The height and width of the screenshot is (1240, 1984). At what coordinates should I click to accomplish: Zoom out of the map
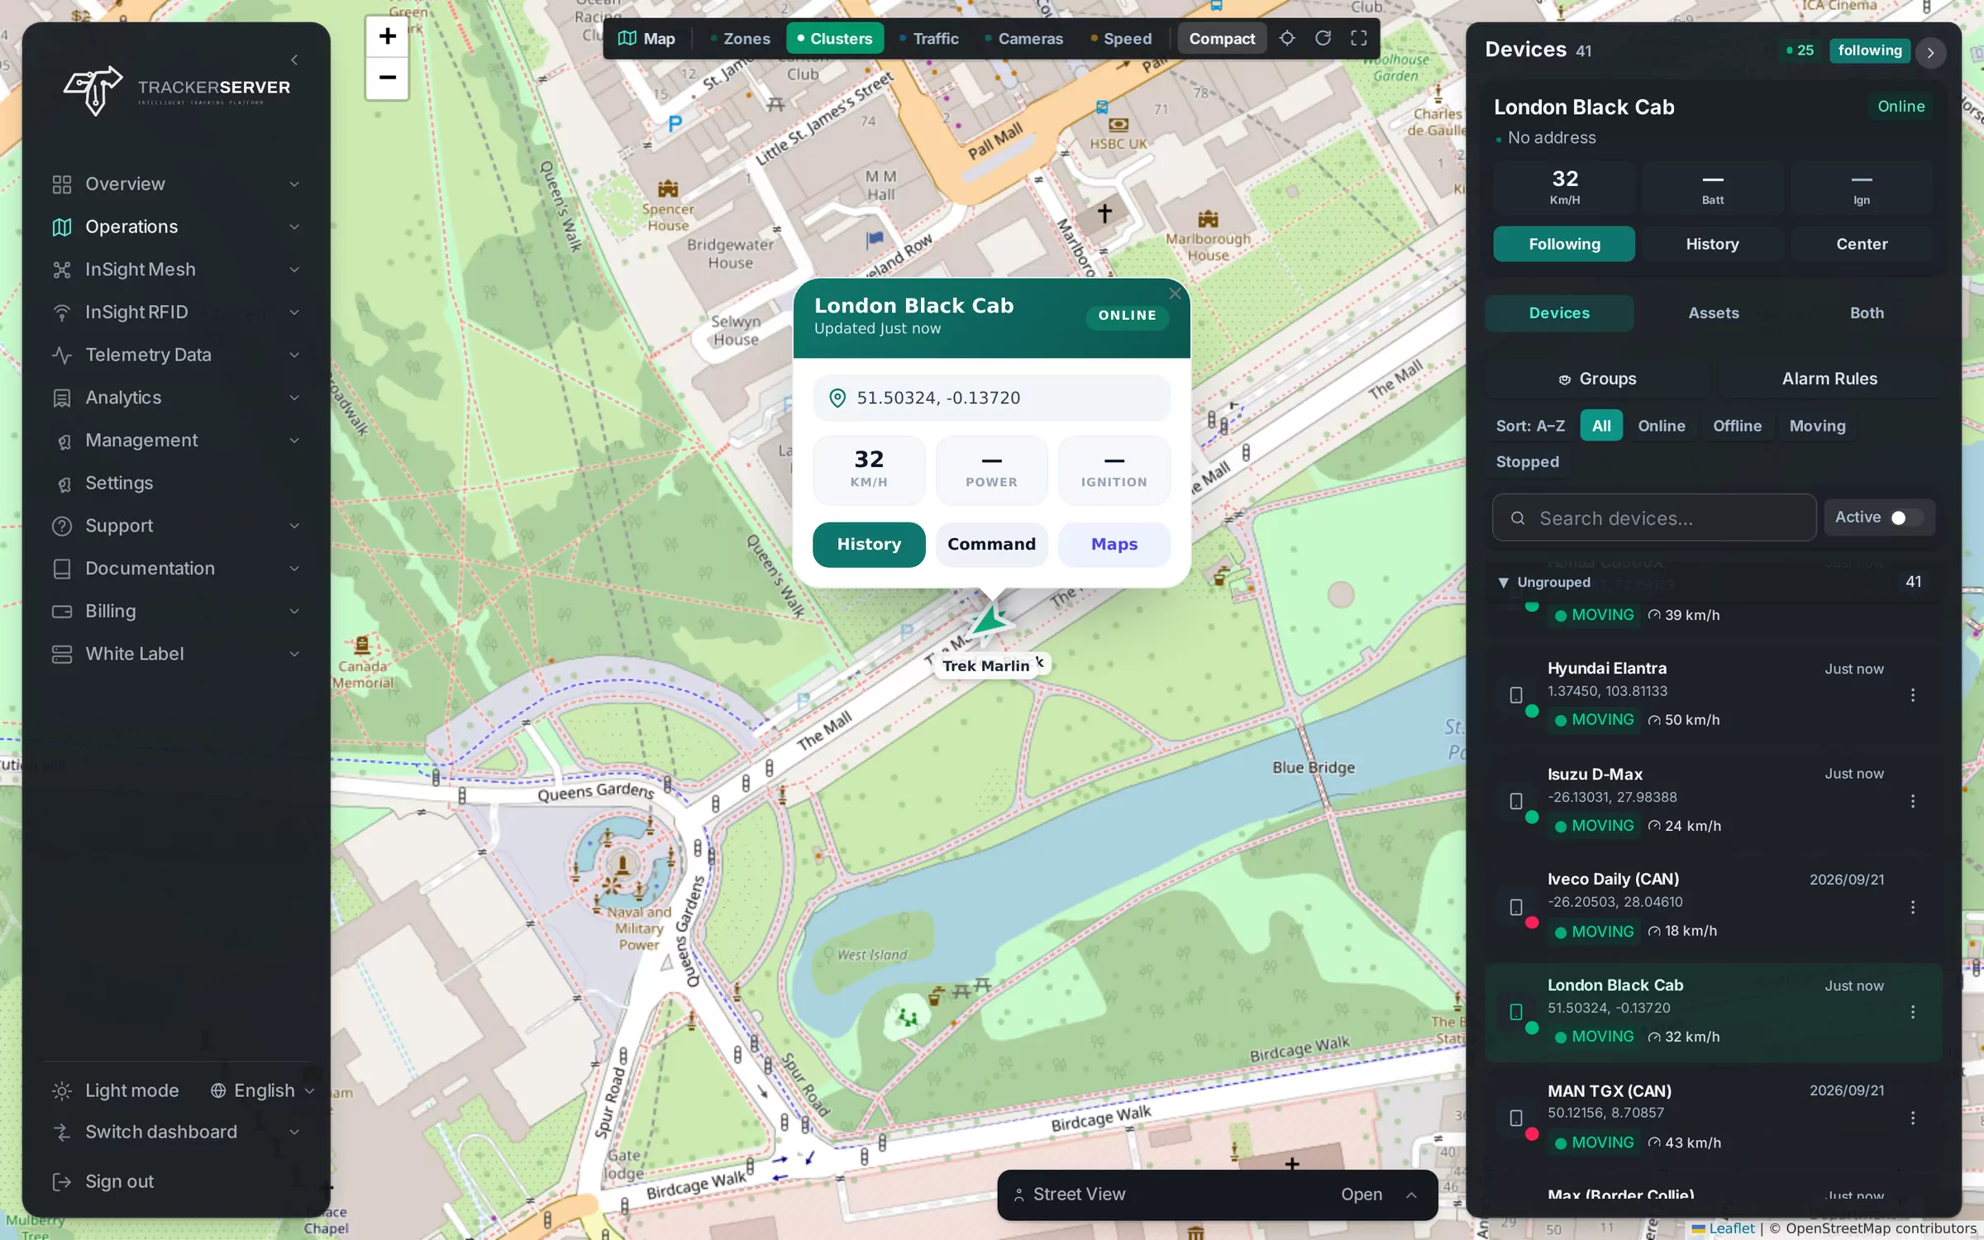(387, 78)
